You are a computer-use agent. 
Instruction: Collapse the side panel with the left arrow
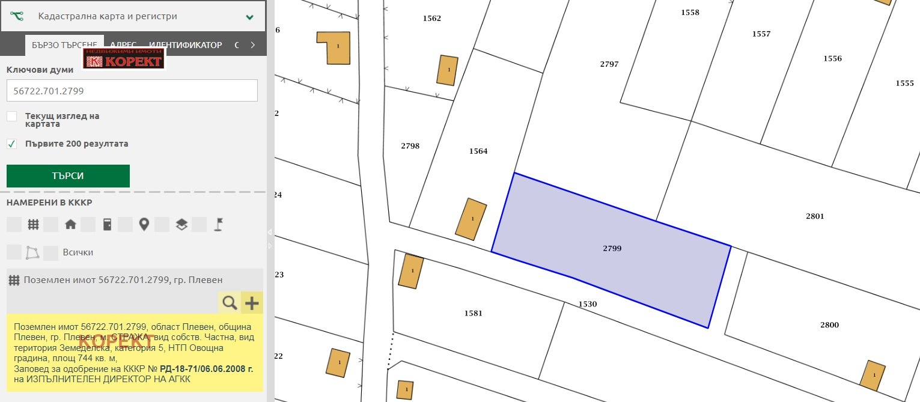(270, 231)
